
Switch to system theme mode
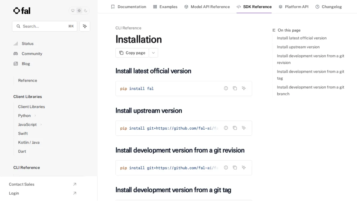(73, 11)
